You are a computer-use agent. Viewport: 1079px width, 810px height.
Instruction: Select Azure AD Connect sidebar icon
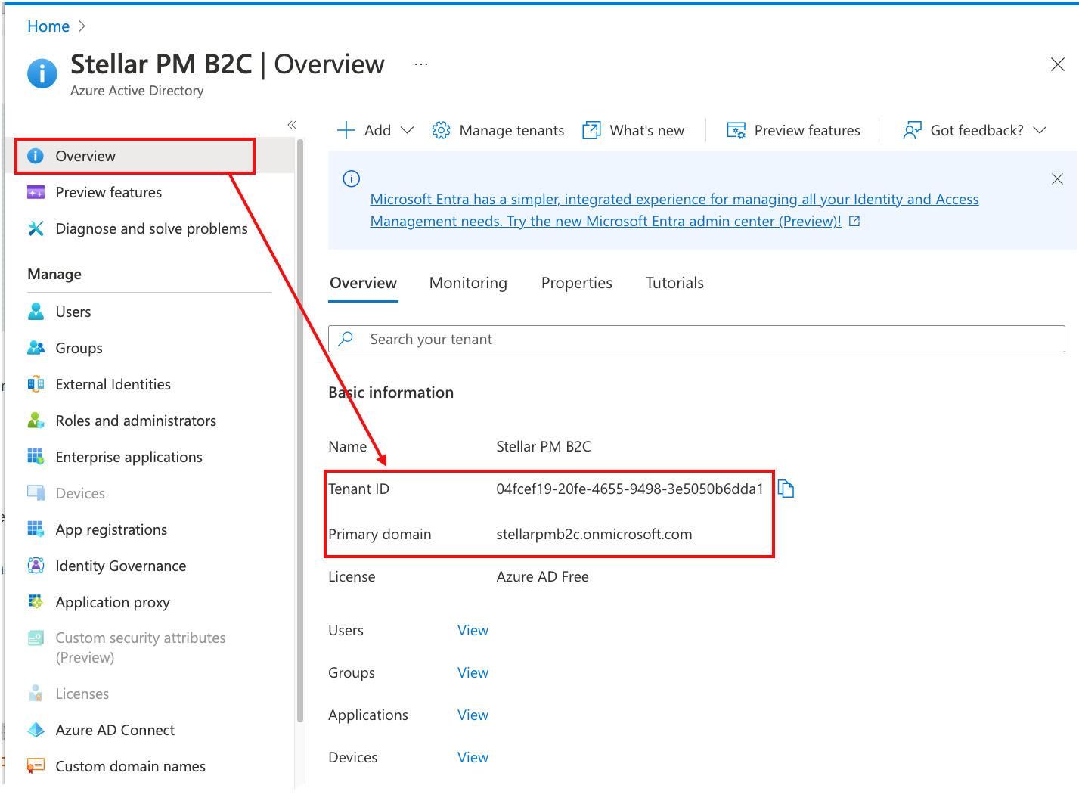36,730
